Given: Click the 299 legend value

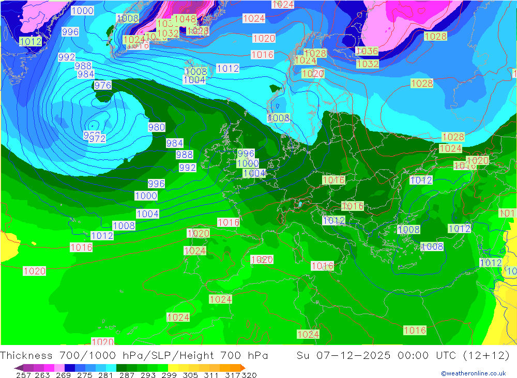Looking at the screenshot, I should (169, 375).
